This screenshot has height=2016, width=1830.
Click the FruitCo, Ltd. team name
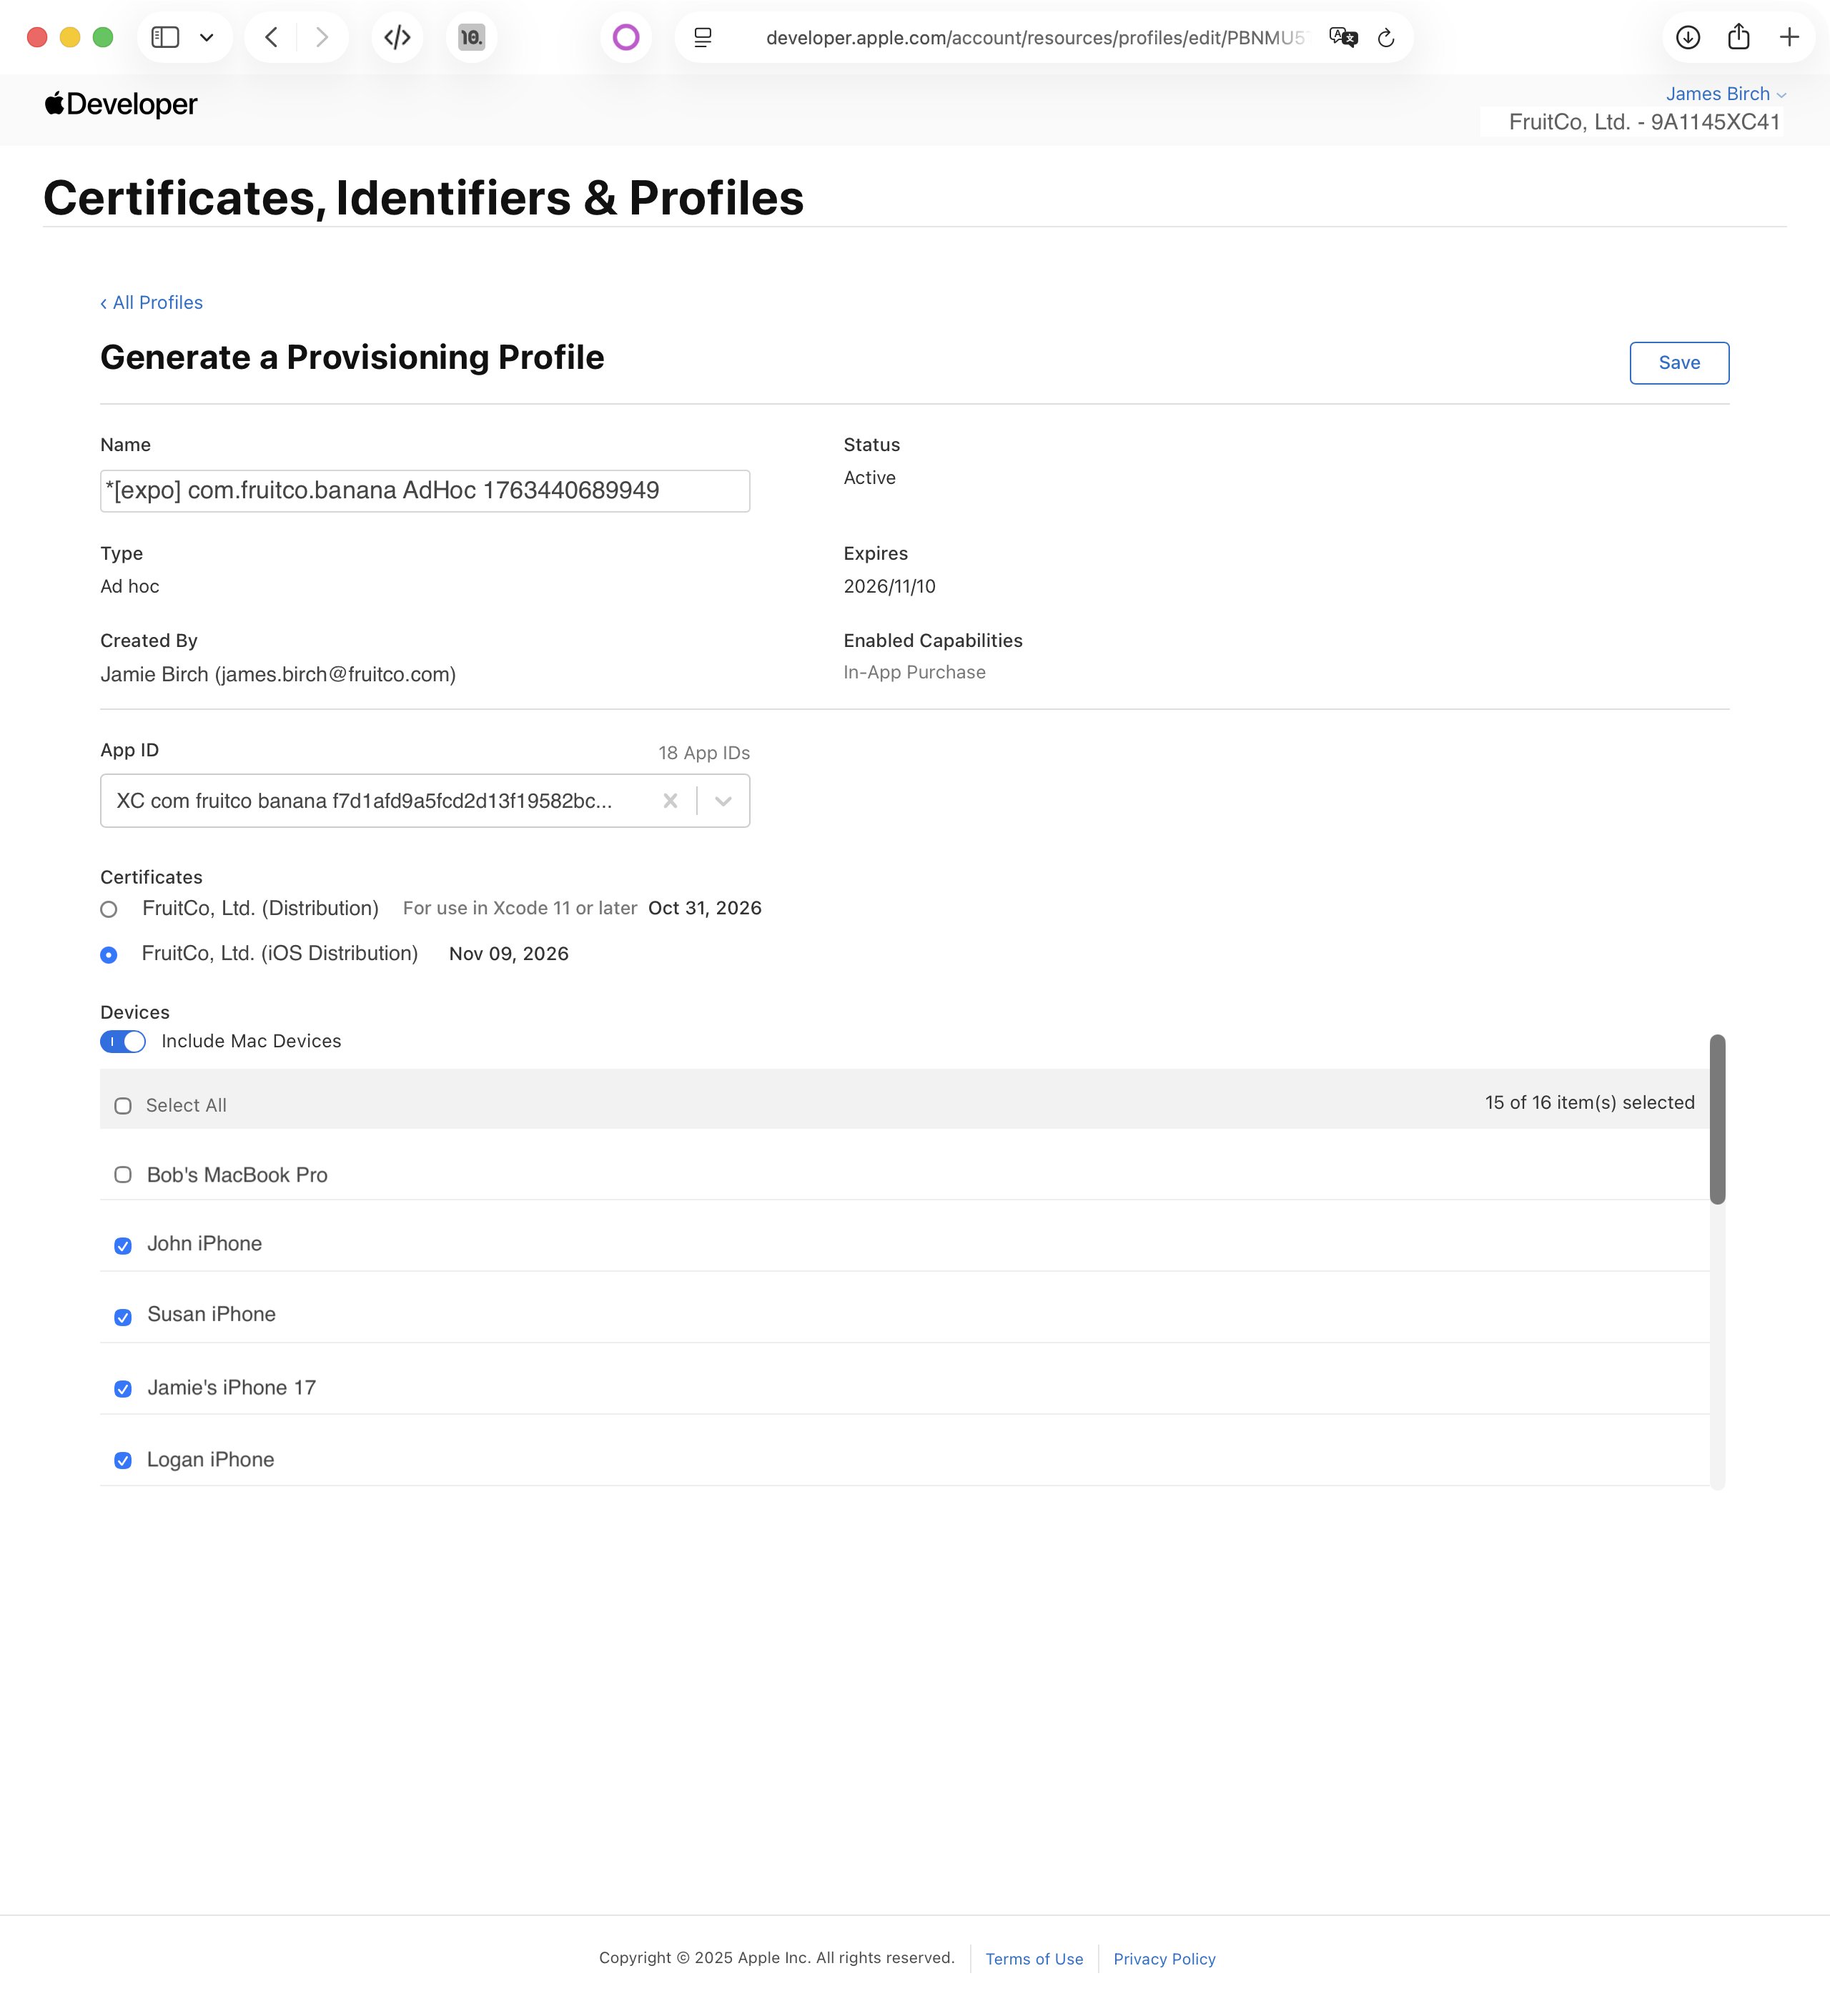click(1644, 122)
